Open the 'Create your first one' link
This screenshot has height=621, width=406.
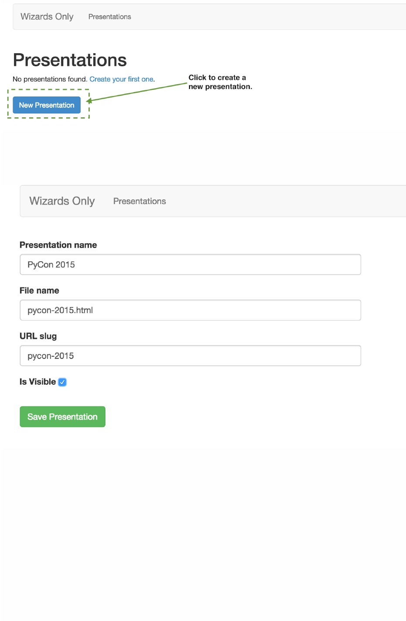(121, 79)
